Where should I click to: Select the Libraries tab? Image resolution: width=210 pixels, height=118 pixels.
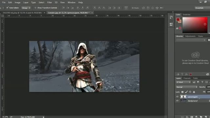pos(179,36)
